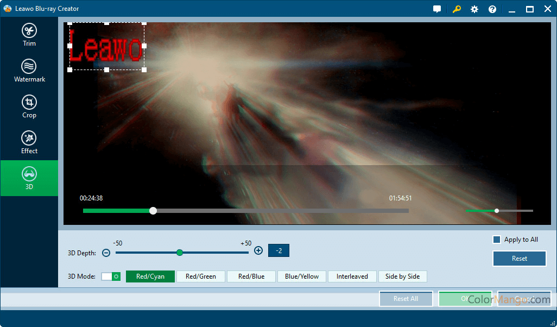This screenshot has width=557, height=327.
Task: Open the Effect adjustment panel
Action: point(29,142)
